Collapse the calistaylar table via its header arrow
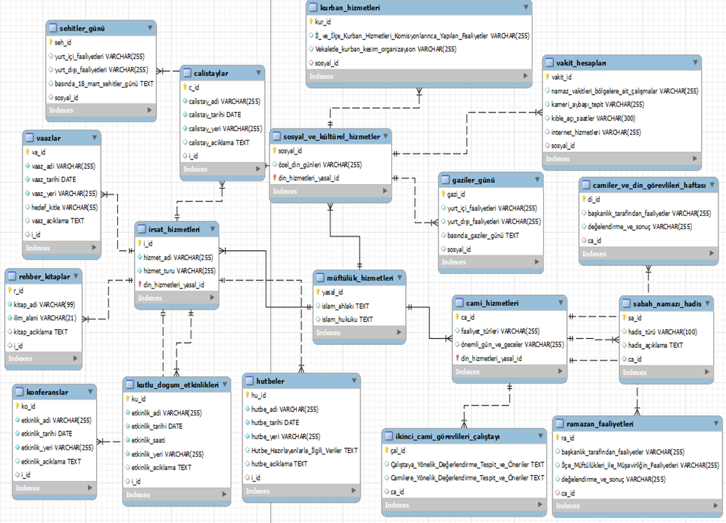 (x=260, y=73)
